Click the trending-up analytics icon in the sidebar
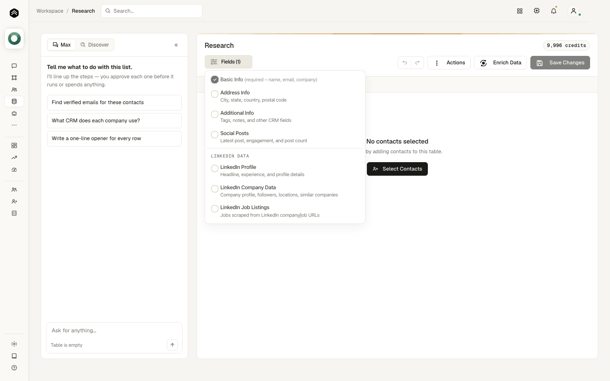610x381 pixels. (x=14, y=157)
